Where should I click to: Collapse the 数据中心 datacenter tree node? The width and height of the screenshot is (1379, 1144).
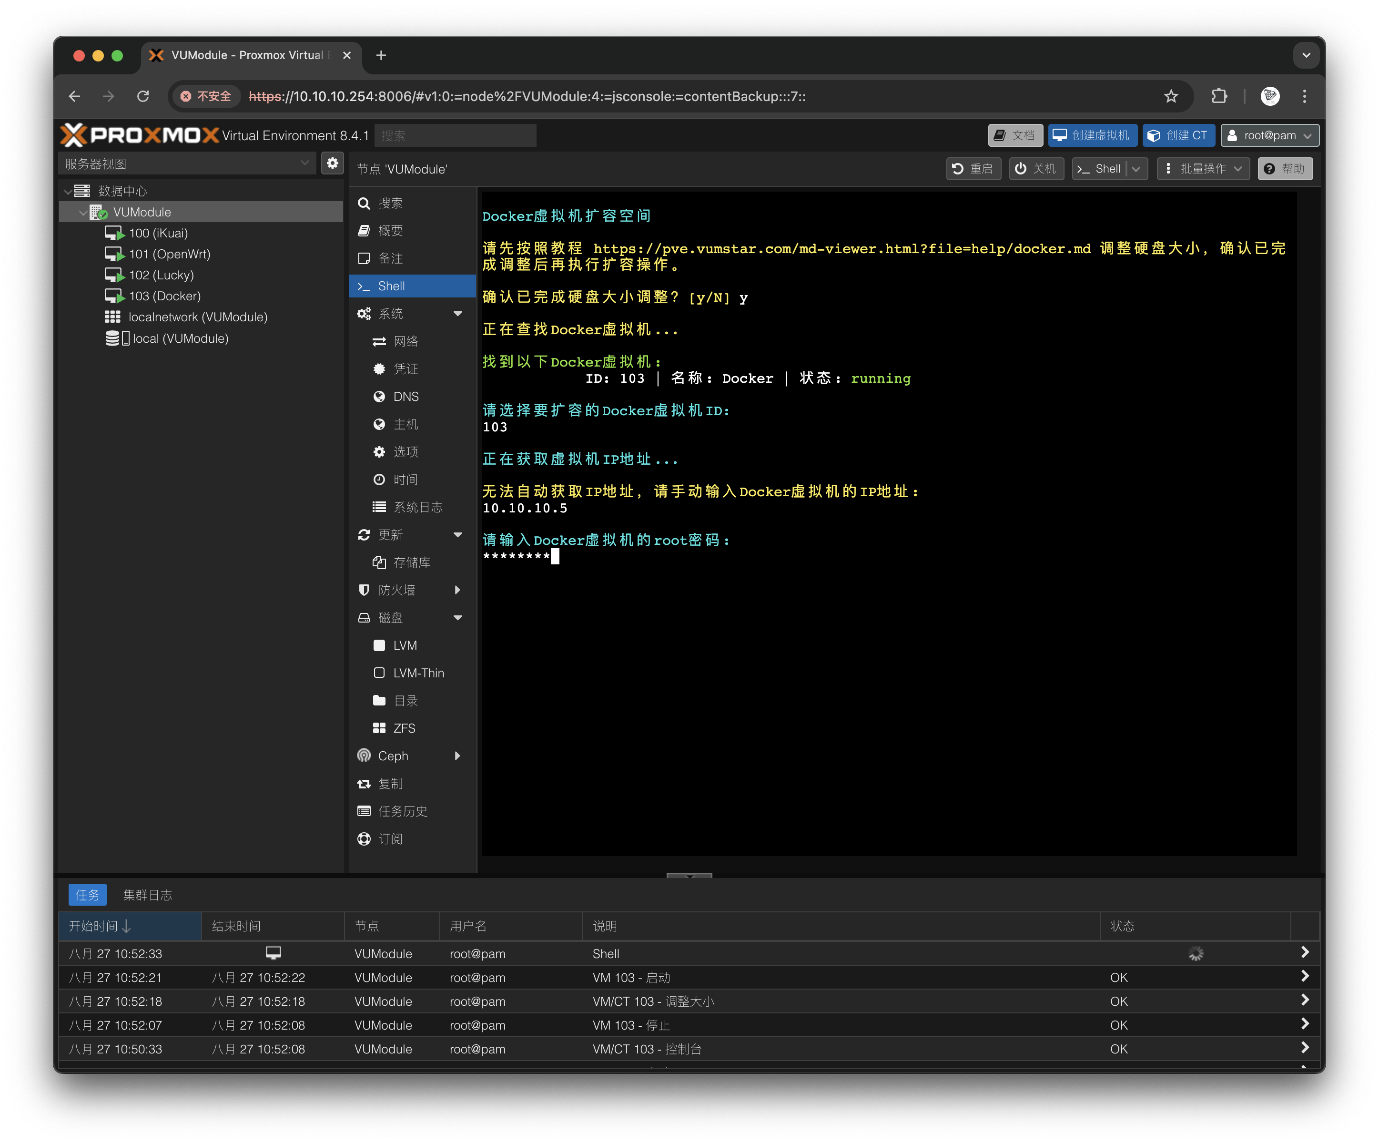click(68, 191)
